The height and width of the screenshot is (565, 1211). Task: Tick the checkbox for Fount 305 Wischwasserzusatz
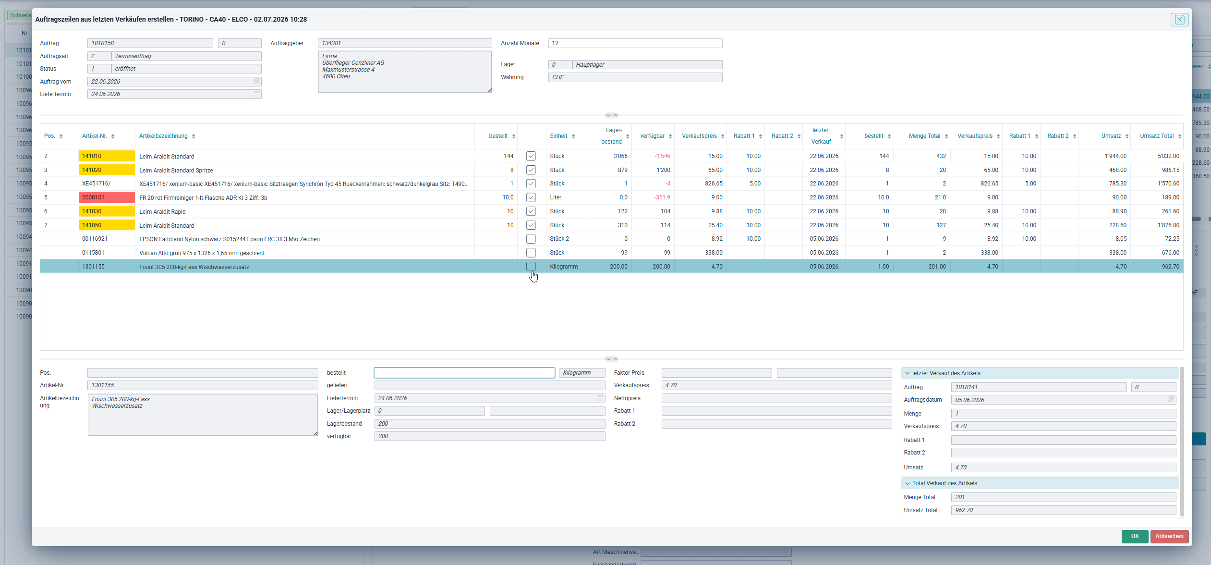point(531,266)
